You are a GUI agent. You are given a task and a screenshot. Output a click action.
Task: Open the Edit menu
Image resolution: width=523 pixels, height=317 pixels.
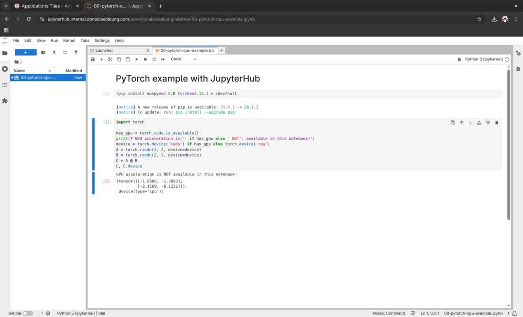tap(28, 41)
